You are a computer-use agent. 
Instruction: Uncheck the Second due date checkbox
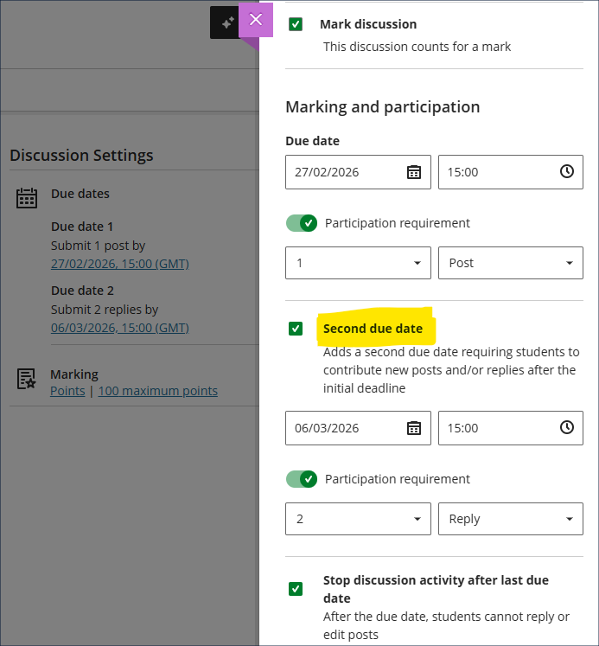point(296,329)
